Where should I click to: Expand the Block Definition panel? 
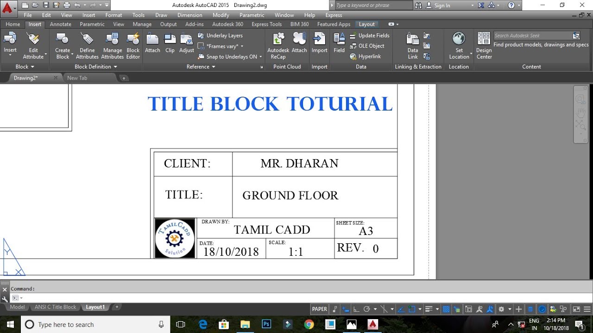96,67
